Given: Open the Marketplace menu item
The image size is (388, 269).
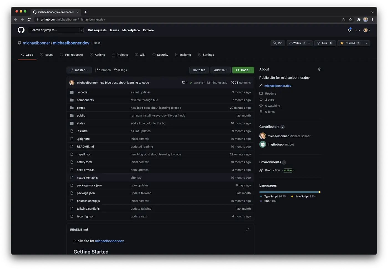Looking at the screenshot, I should (131, 30).
